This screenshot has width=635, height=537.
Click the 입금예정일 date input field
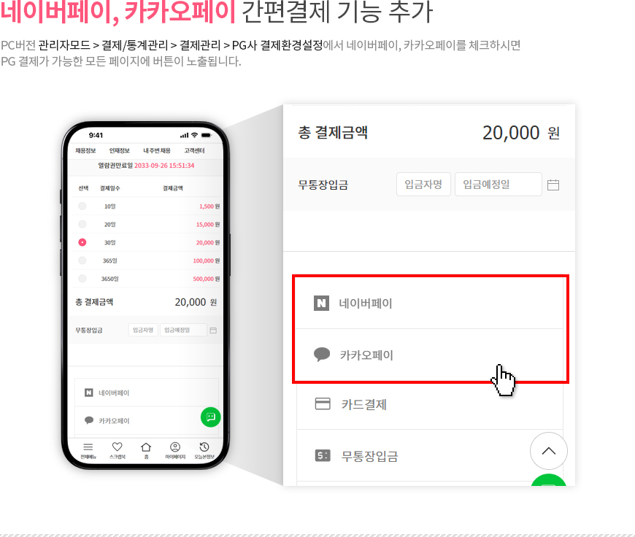tap(498, 185)
